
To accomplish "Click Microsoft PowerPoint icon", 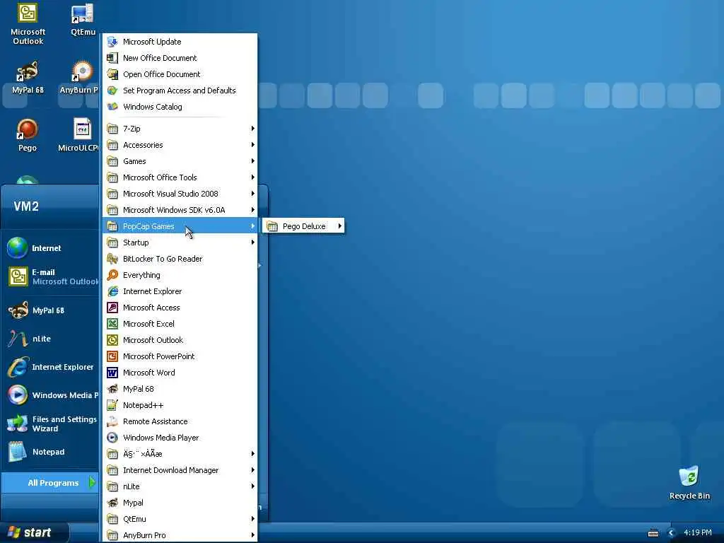I will point(112,356).
